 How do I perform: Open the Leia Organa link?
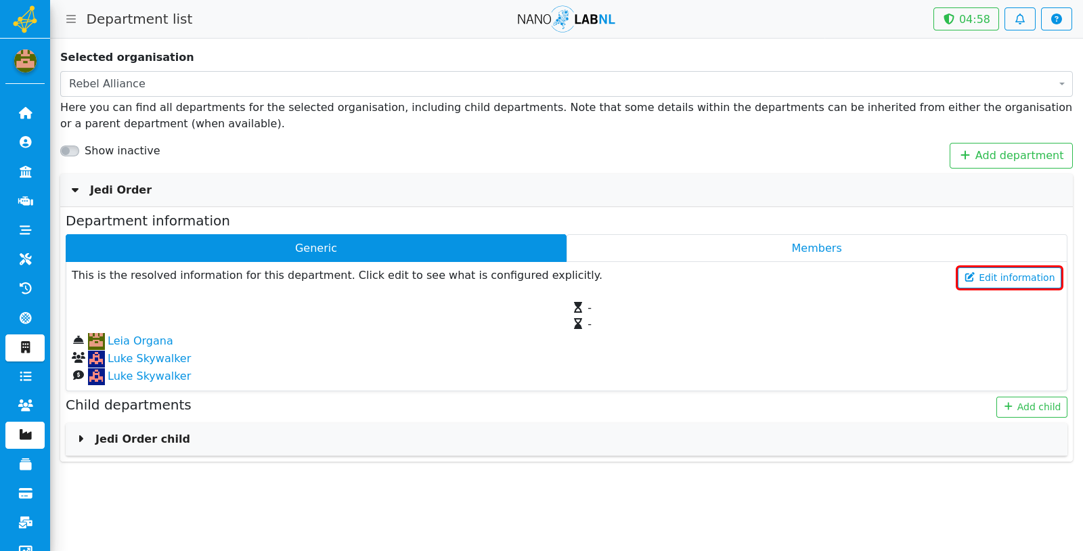(x=140, y=341)
